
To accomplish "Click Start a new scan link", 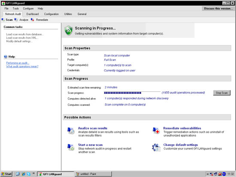I will coord(90,145).
